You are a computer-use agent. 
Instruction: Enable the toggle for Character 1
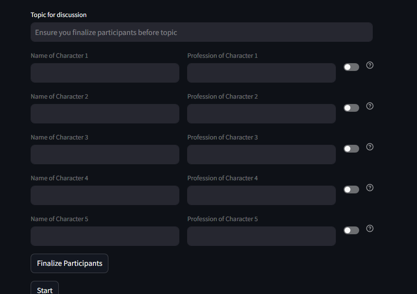pyautogui.click(x=351, y=67)
